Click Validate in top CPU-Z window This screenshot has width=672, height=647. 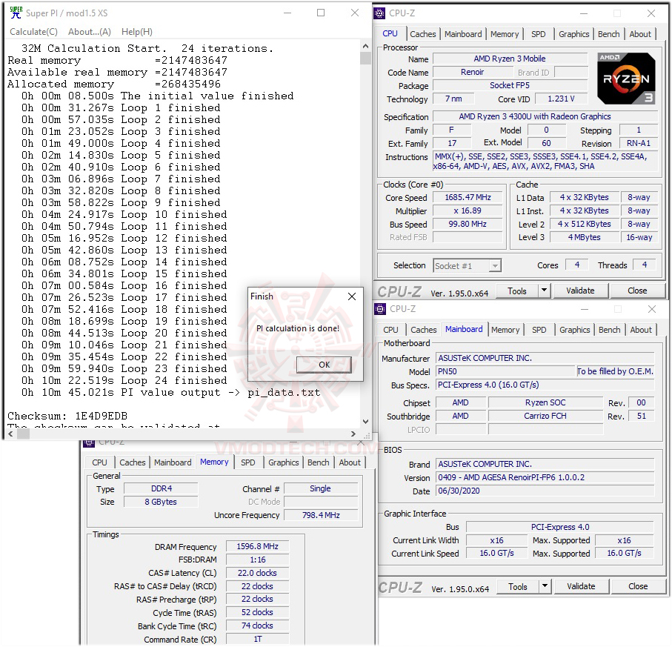580,291
